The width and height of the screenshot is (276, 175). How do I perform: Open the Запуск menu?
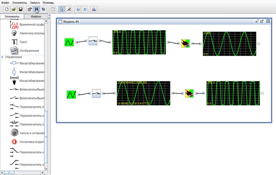pos(35,3)
